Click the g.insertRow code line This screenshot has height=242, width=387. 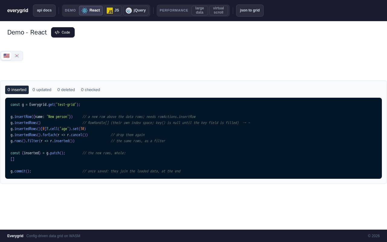coord(42,117)
